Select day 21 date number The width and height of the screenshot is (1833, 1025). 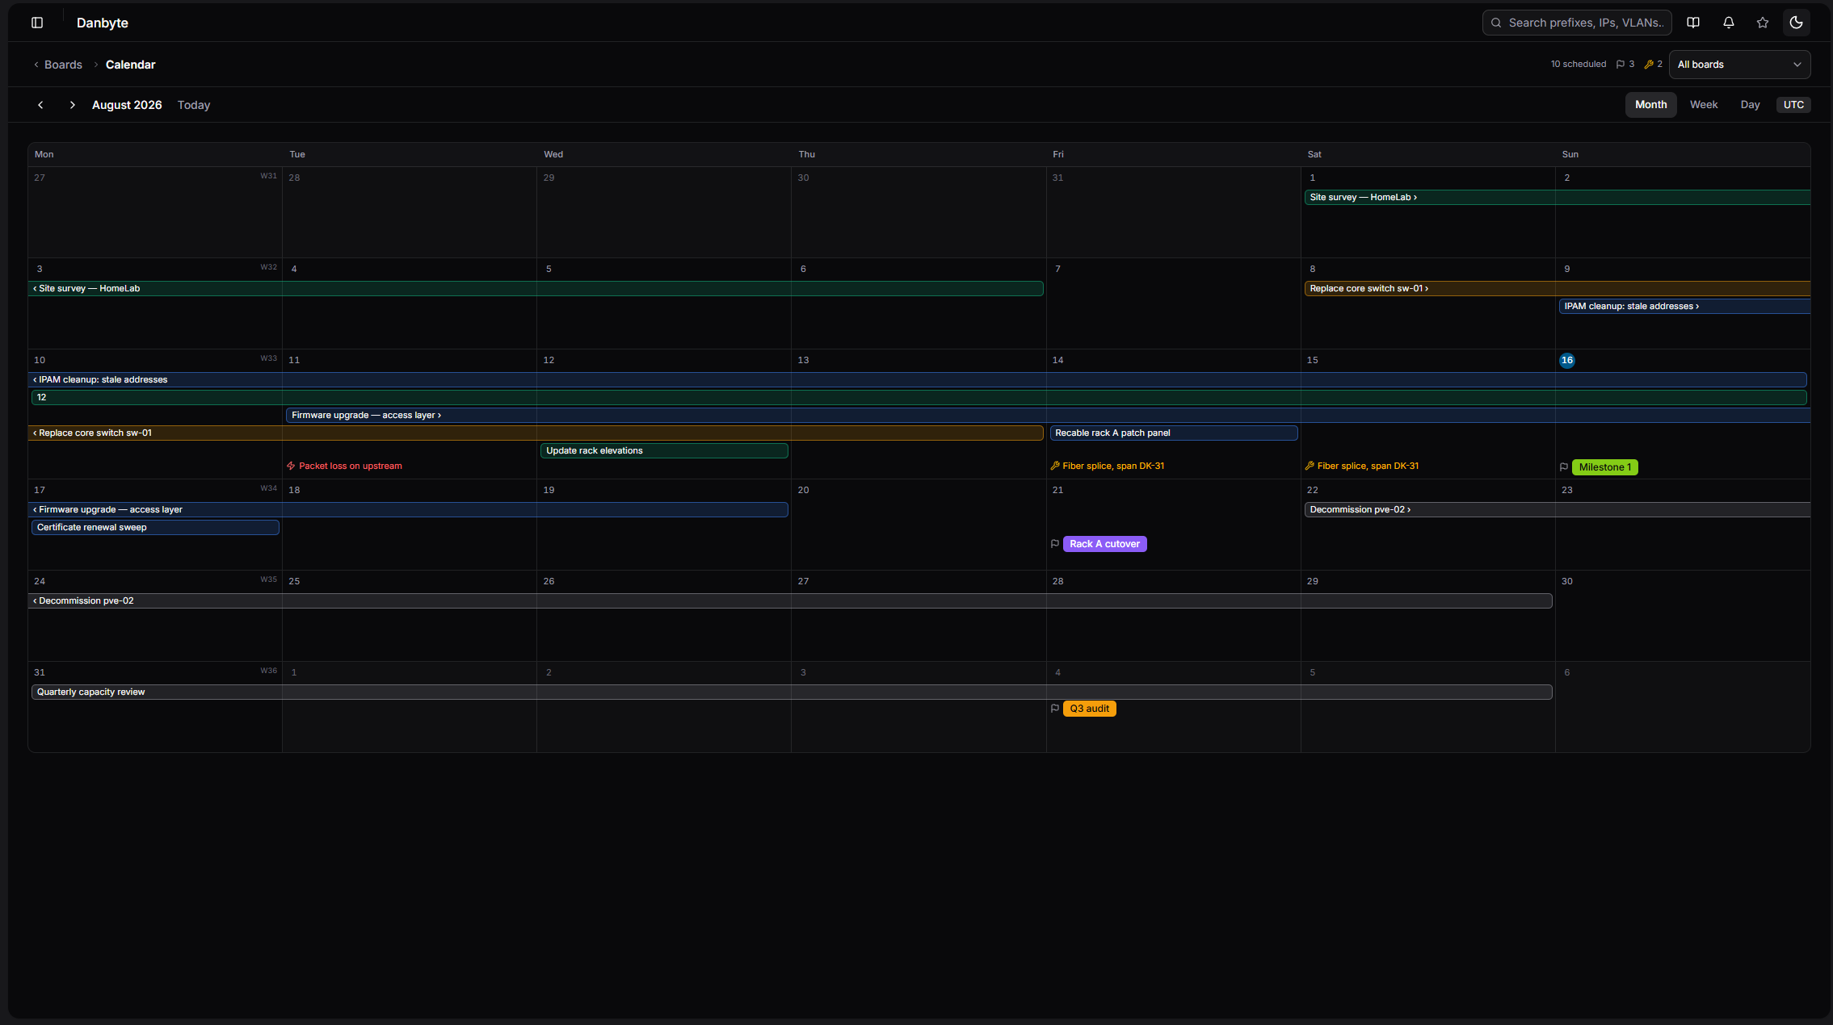coord(1057,490)
